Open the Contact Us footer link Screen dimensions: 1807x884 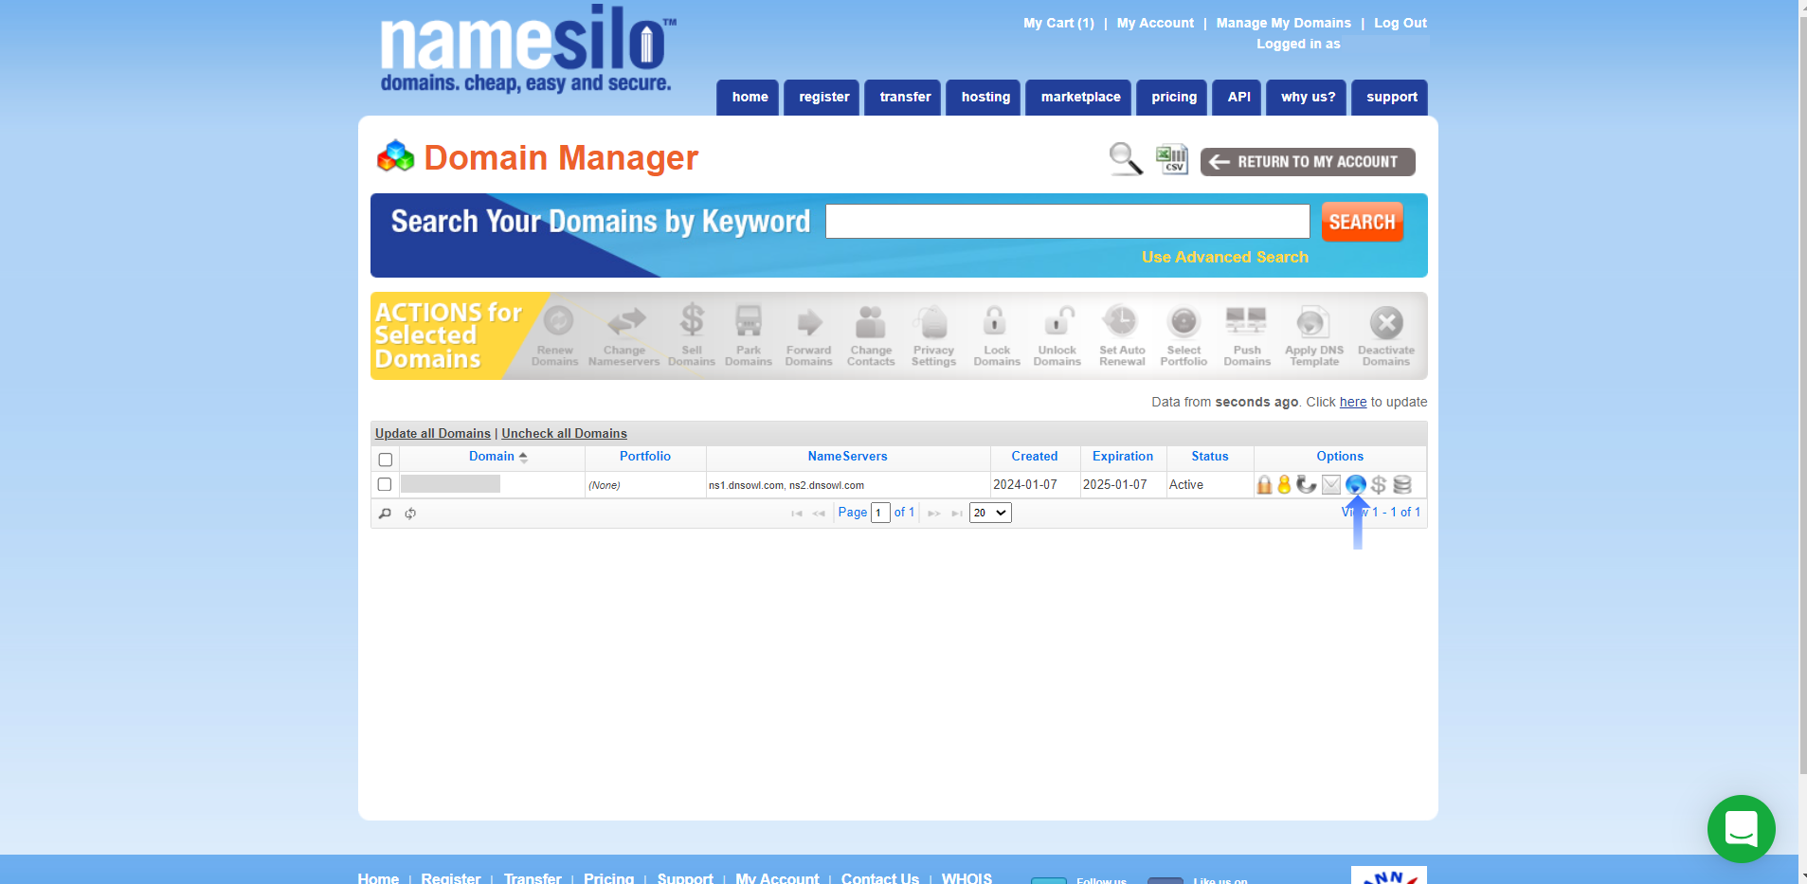879,878
